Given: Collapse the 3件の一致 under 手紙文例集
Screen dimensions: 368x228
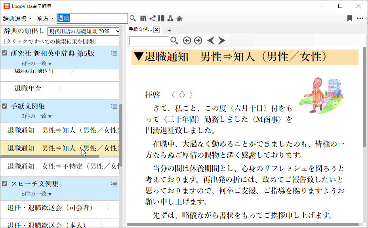Looking at the screenshot, I should click(x=36, y=116).
